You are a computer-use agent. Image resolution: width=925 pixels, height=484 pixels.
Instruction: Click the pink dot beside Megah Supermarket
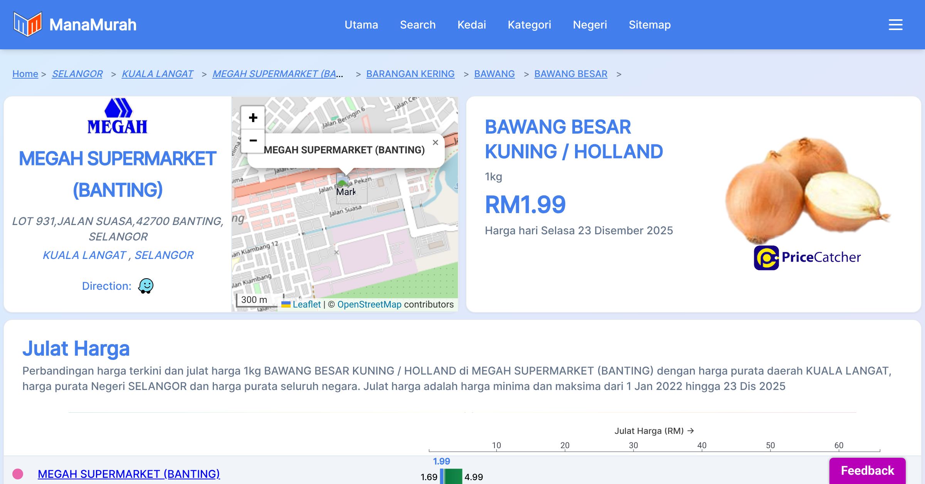18,474
